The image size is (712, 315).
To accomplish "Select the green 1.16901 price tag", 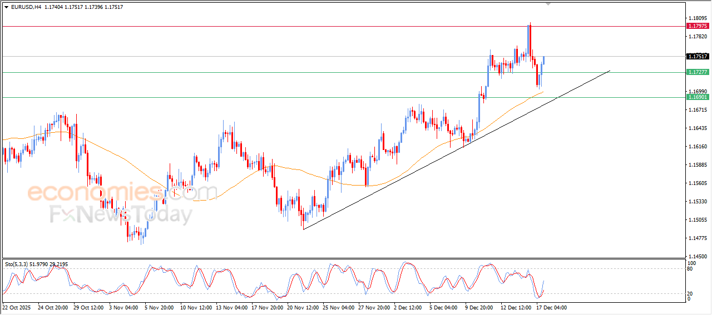I will point(698,97).
